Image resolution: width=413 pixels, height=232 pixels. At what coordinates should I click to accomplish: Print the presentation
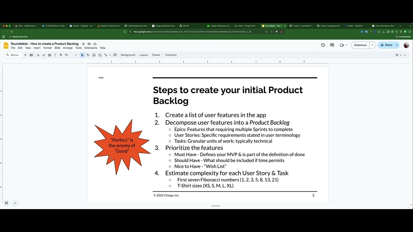coord(49,55)
